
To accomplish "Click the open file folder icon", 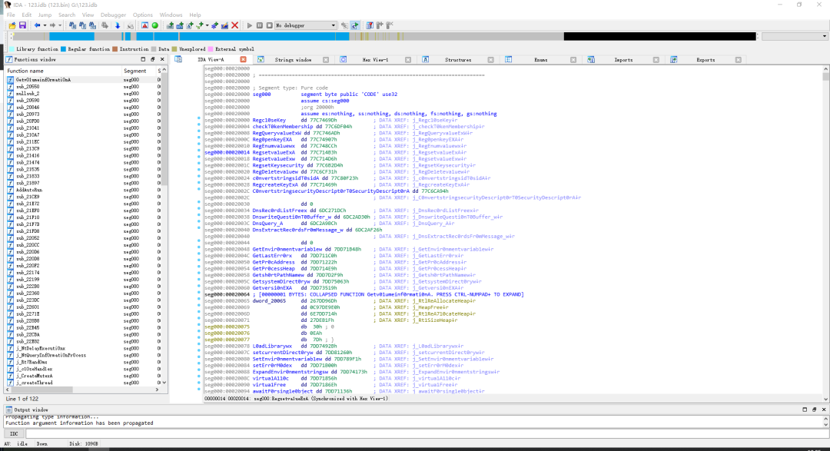I will [12, 25].
